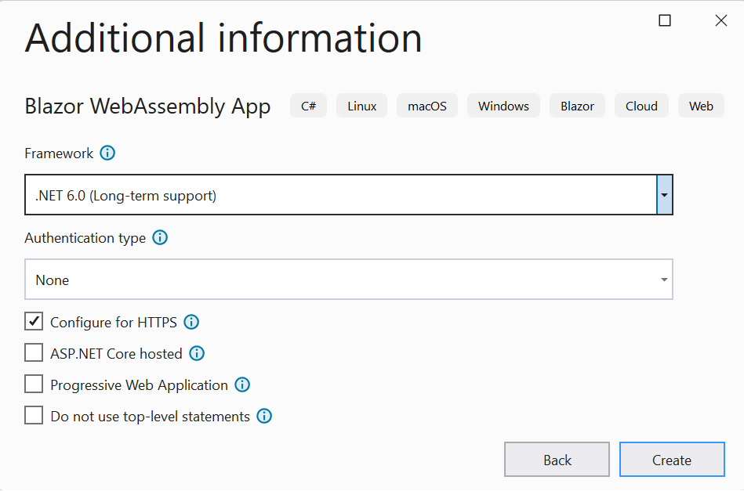Click the Additional information heading
The image size is (744, 491).
(223, 38)
